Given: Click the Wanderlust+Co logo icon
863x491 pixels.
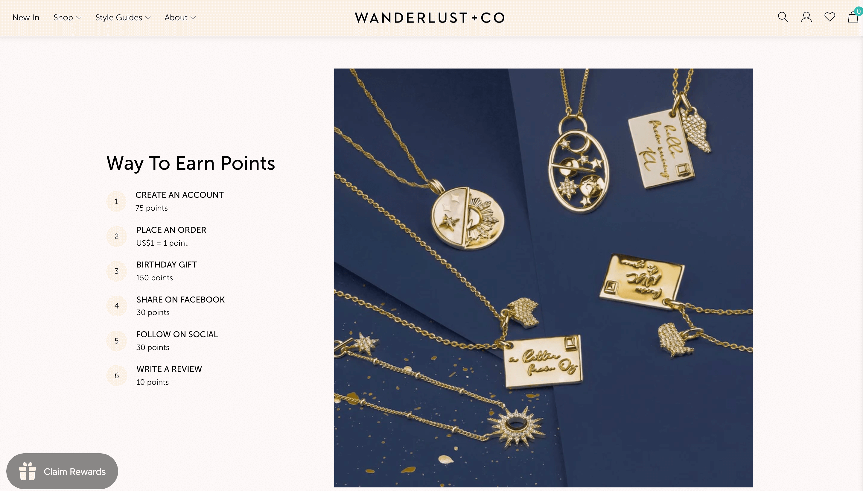Looking at the screenshot, I should (x=431, y=16).
